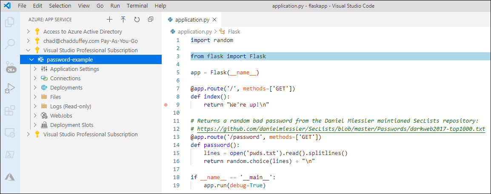Click on 'app.run(debug=True)' code line

[234, 186]
